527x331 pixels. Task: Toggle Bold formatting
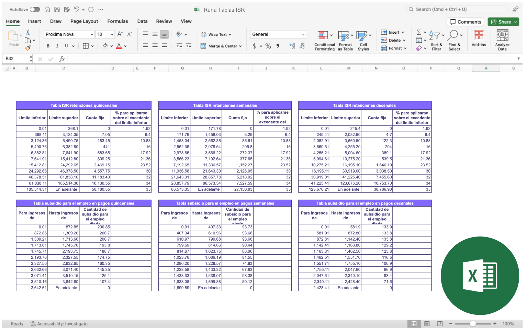click(x=48, y=46)
